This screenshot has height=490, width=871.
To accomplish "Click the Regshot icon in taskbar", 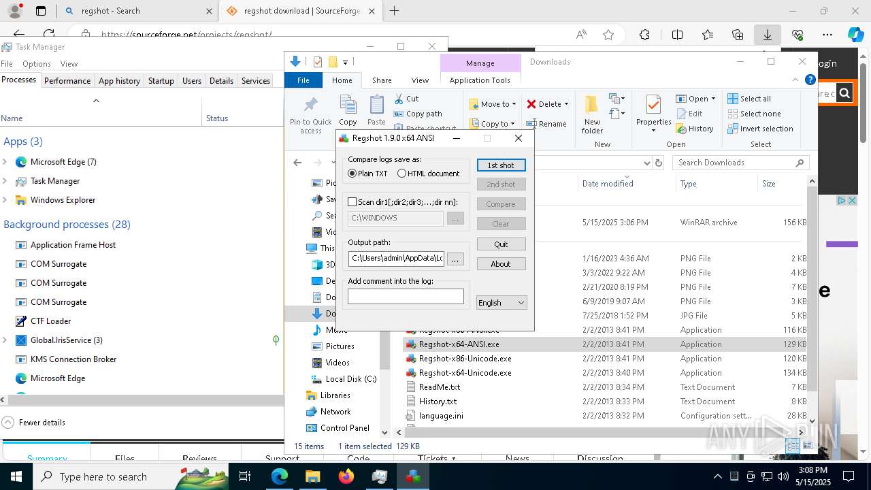I will (x=413, y=476).
